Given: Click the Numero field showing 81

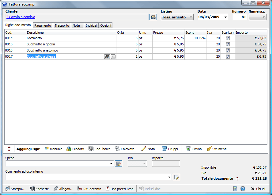Looking at the screenshot, I should click(239, 17).
